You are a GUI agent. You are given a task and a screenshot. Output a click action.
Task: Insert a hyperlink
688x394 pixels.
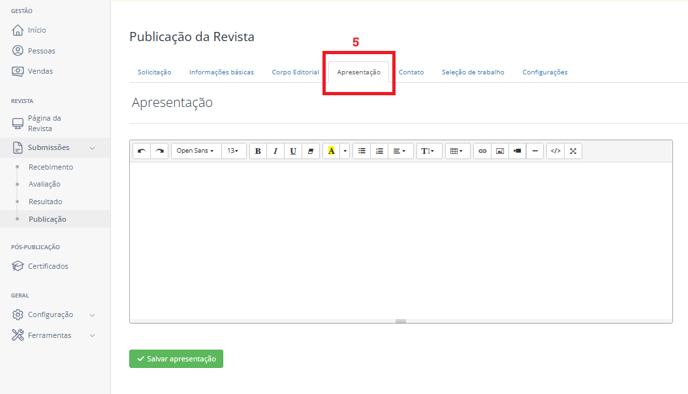(x=482, y=151)
